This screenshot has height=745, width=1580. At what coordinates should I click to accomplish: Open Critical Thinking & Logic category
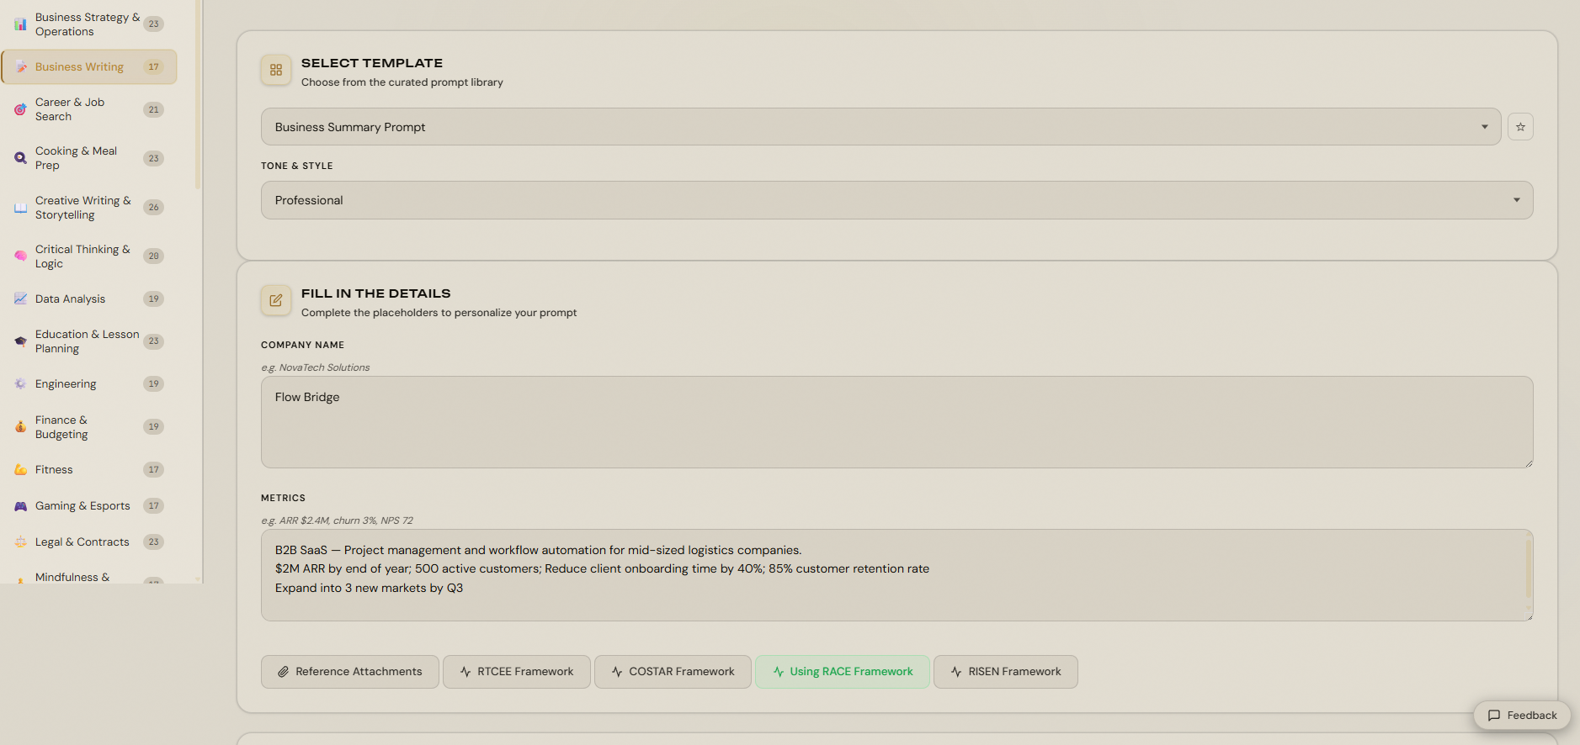click(x=88, y=256)
